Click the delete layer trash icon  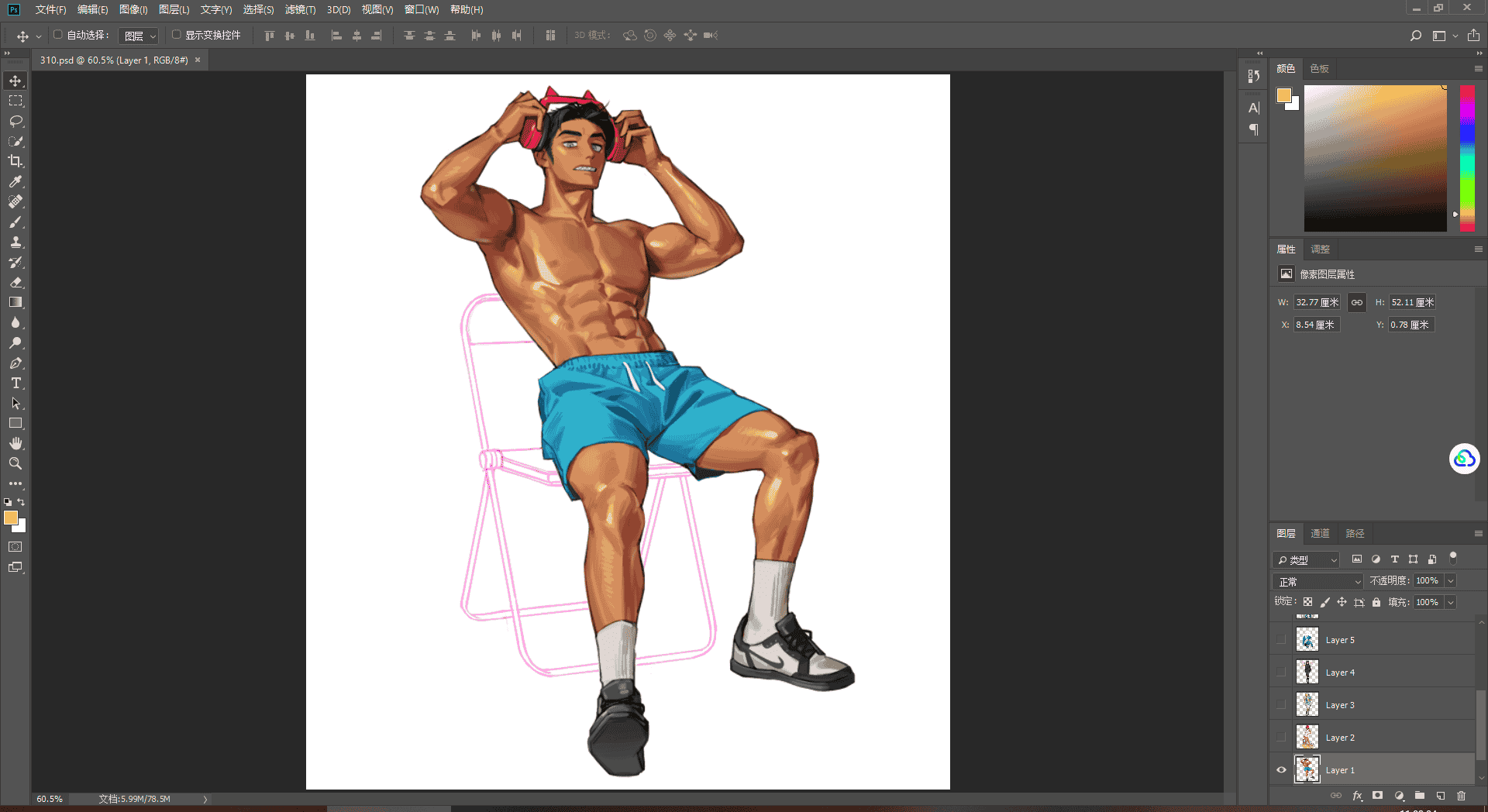pyautogui.click(x=1461, y=796)
